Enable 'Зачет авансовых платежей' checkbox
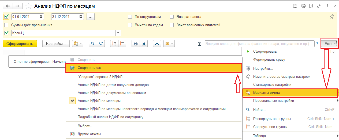Image resolution: width=339 pixels, height=140 pixels. (x=172, y=25)
